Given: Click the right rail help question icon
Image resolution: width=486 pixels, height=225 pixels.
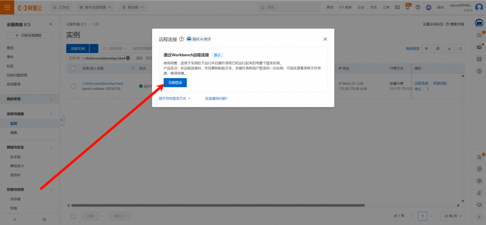Looking at the screenshot, I should click(x=479, y=71).
